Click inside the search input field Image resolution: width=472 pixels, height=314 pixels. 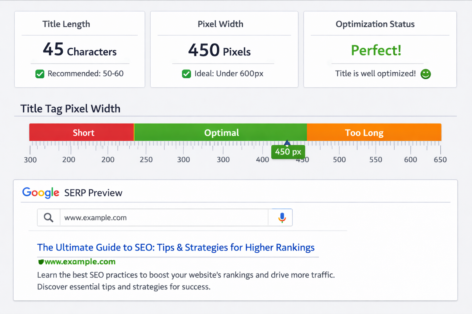(x=154, y=217)
